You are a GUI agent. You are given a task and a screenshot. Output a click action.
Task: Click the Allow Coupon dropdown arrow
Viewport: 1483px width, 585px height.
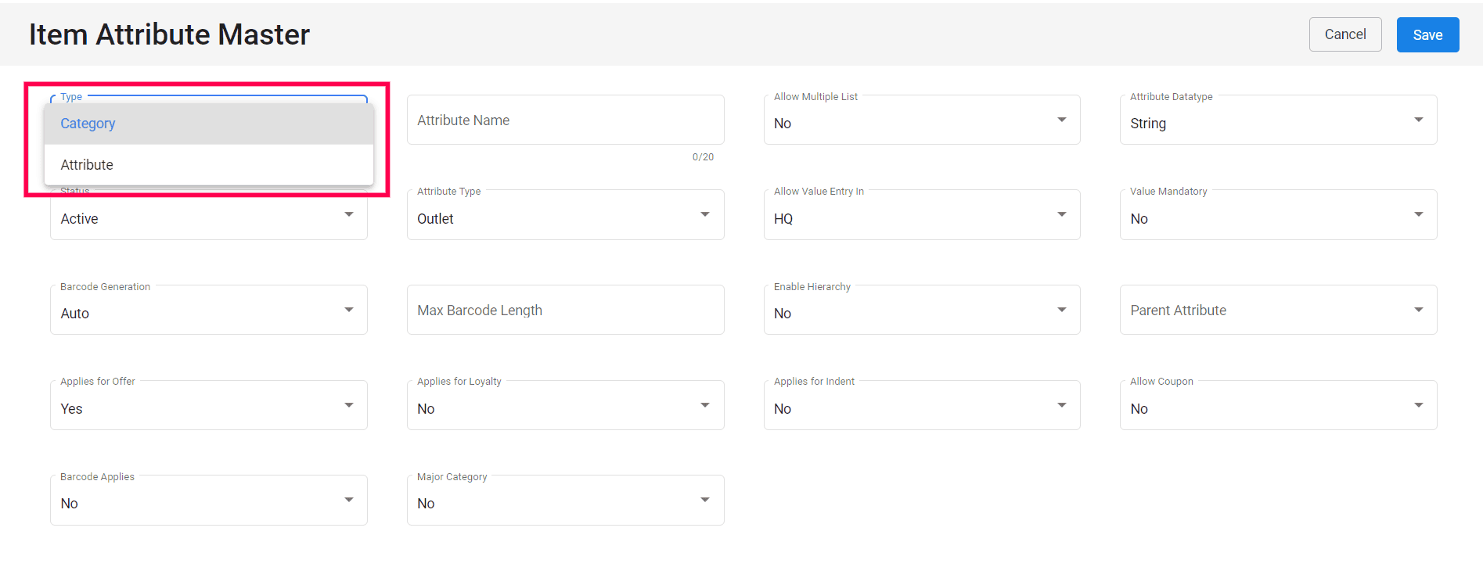coord(1418,406)
